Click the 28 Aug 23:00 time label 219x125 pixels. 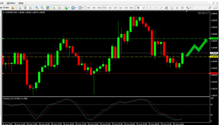93,124
